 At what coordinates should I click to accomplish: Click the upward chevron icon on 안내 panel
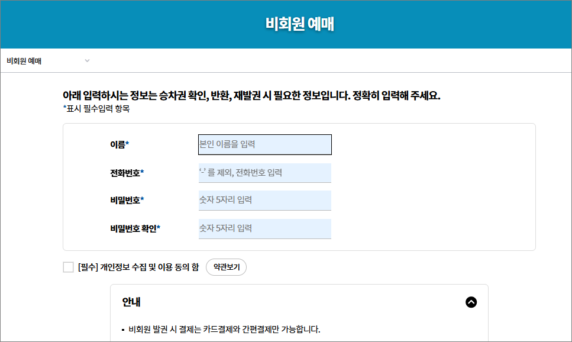471,302
